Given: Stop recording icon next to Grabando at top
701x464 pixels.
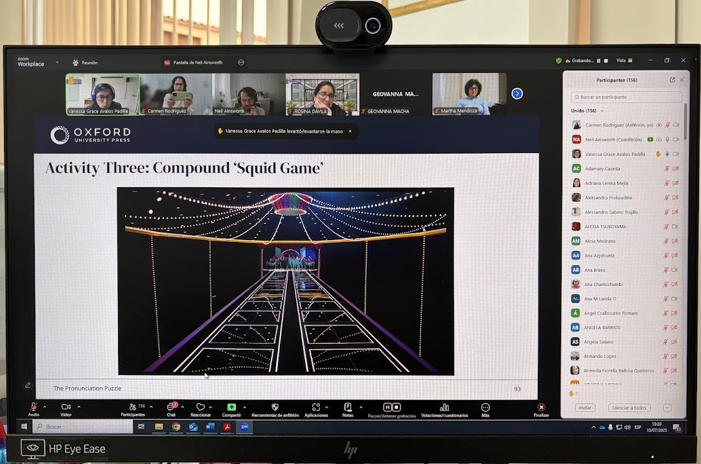Looking at the screenshot, I should coord(606,61).
